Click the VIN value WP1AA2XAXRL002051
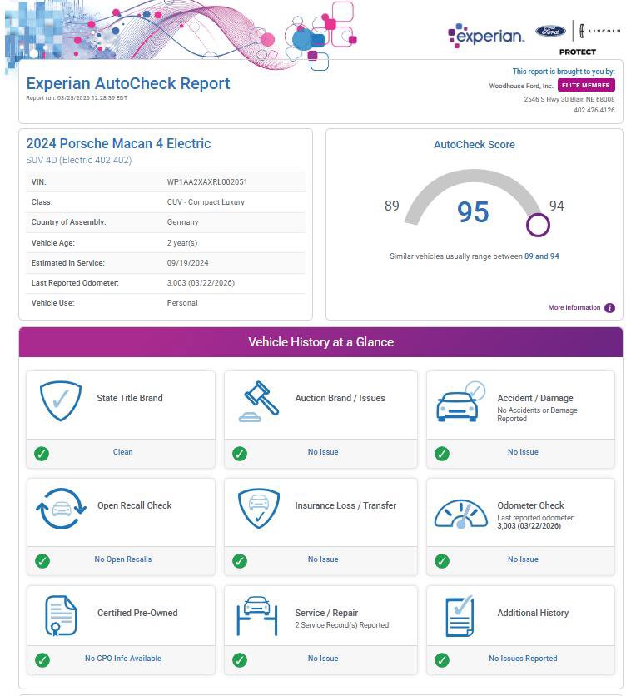Image resolution: width=641 pixels, height=696 pixels. tap(207, 182)
